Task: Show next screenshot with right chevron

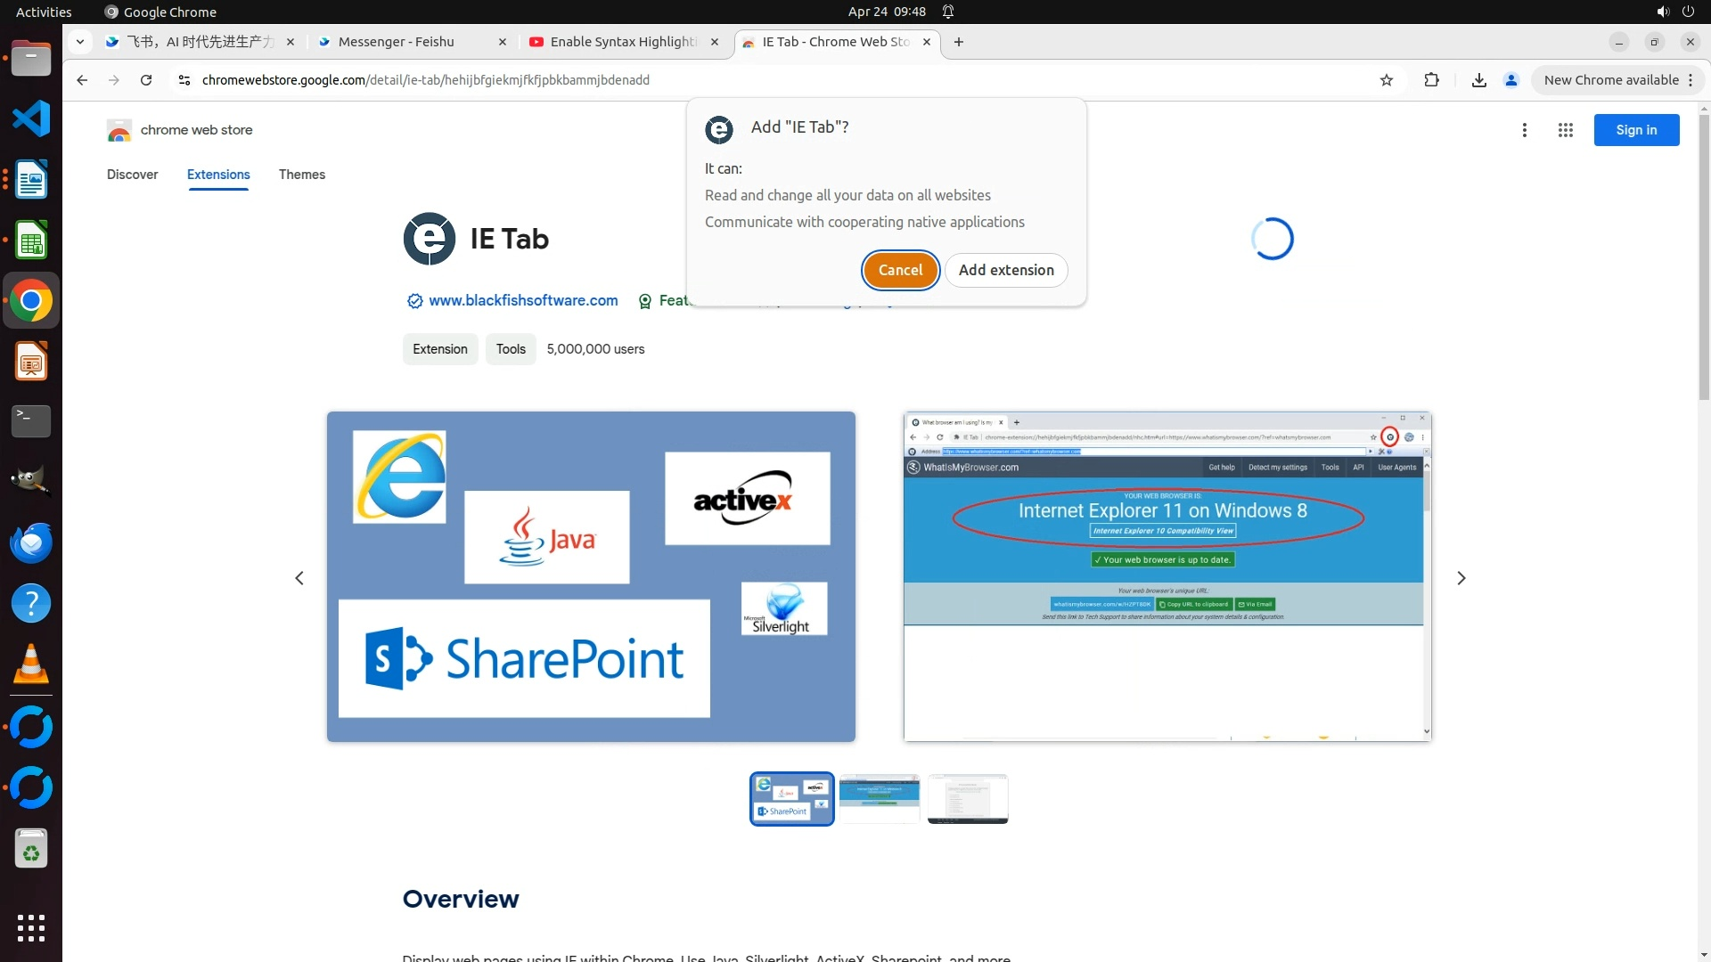Action: pos(1461,578)
